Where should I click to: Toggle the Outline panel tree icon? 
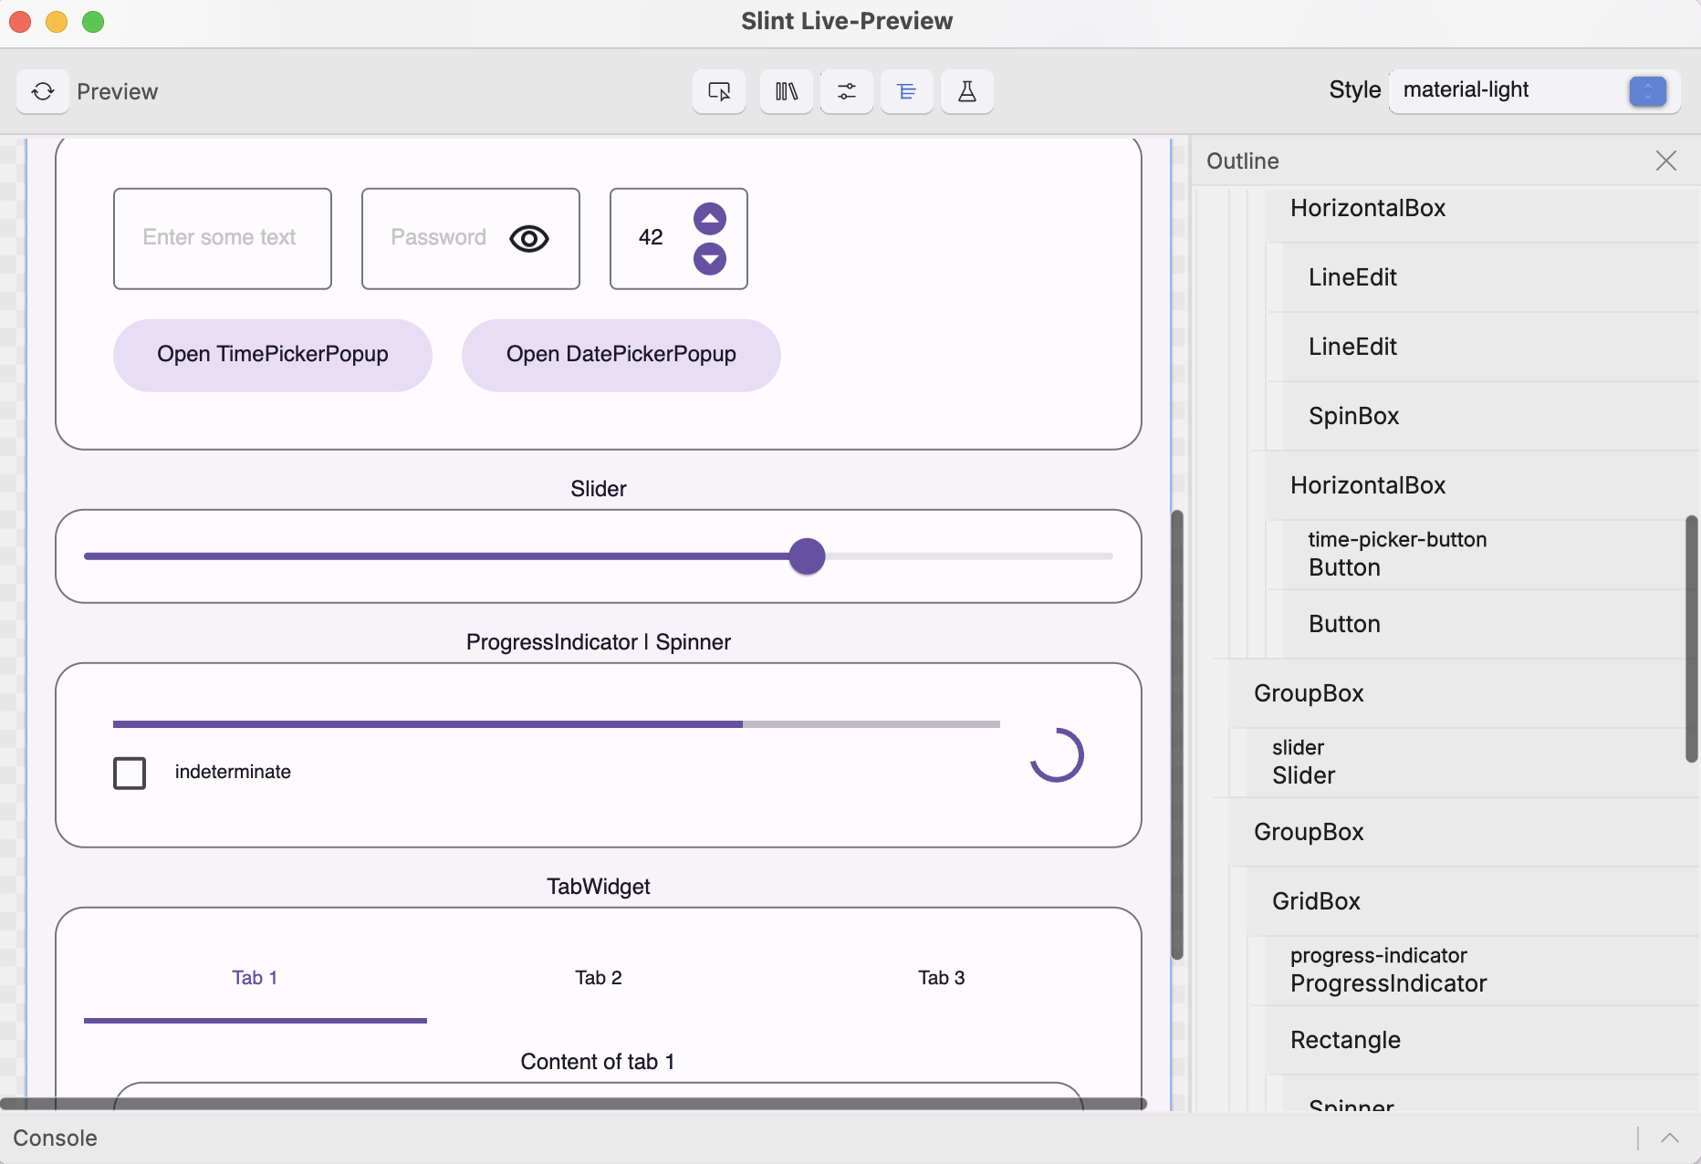tap(906, 91)
